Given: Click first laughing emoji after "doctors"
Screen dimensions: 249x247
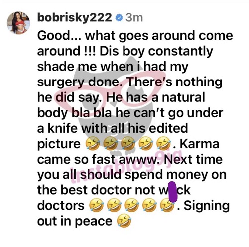Looking at the screenshot, I should coord(97,205).
